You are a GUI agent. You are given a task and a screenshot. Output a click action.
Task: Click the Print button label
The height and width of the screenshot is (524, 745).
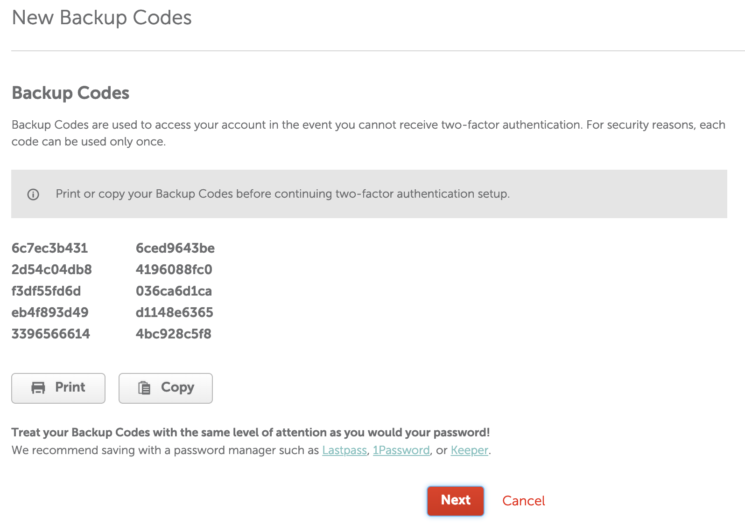click(70, 387)
